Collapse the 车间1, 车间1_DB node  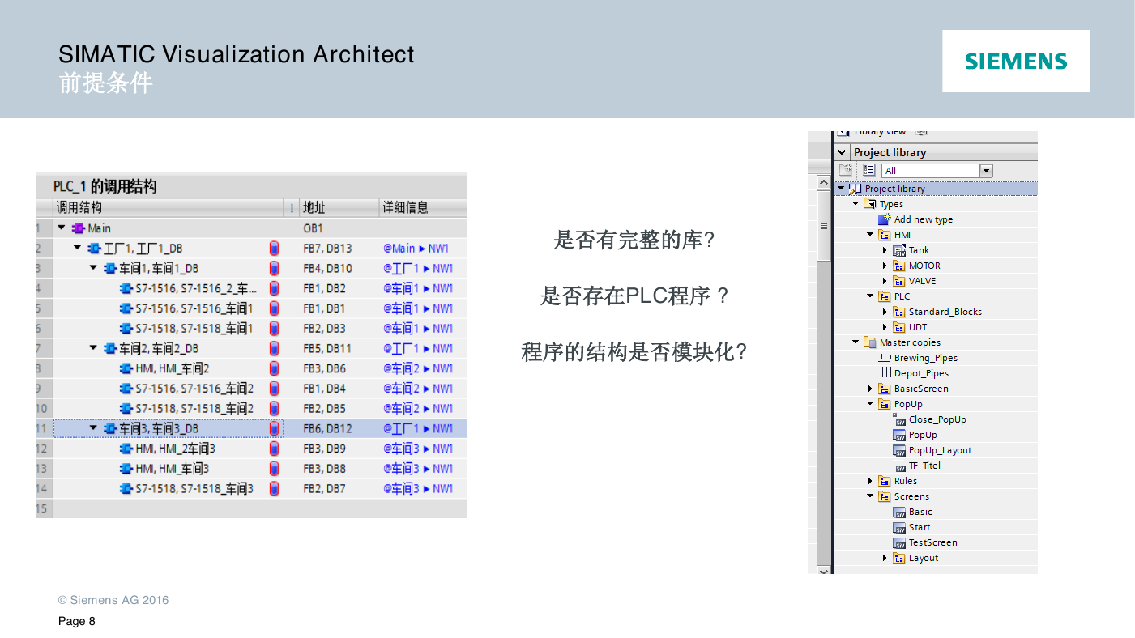click(x=94, y=268)
